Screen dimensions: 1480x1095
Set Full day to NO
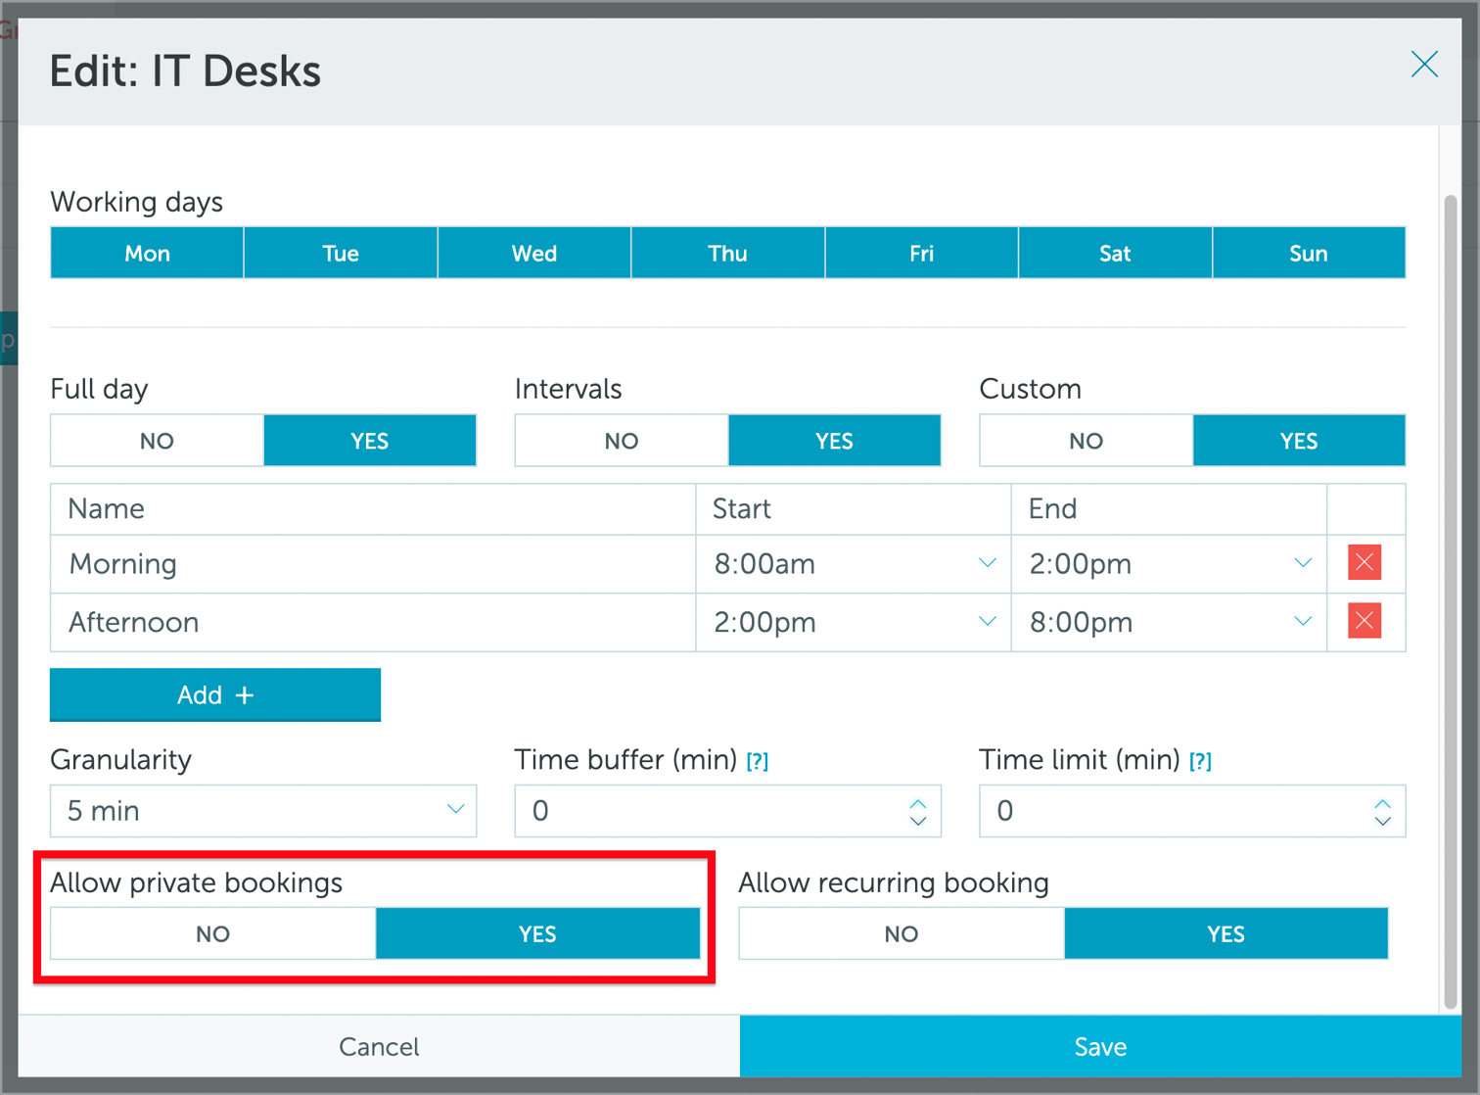coord(156,440)
